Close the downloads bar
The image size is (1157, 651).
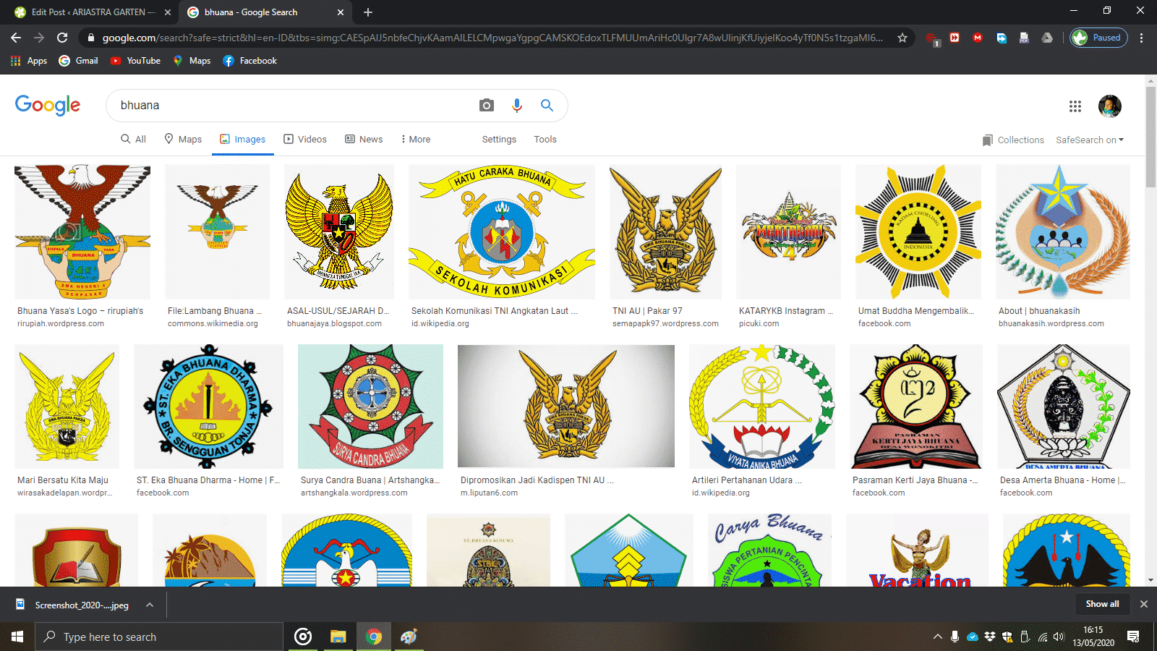click(1144, 604)
